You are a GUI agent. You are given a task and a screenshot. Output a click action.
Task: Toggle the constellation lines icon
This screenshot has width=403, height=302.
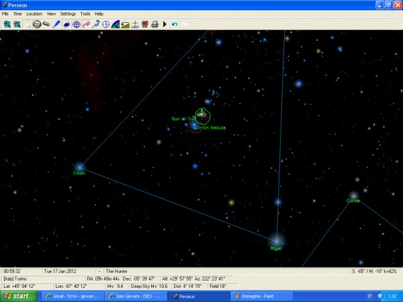click(87, 24)
